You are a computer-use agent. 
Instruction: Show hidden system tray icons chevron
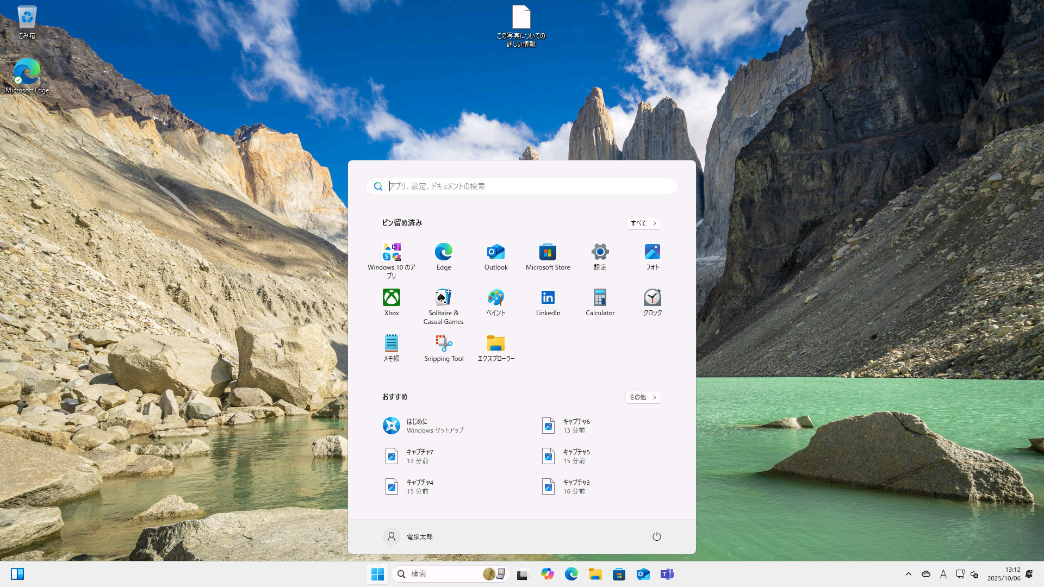click(908, 574)
